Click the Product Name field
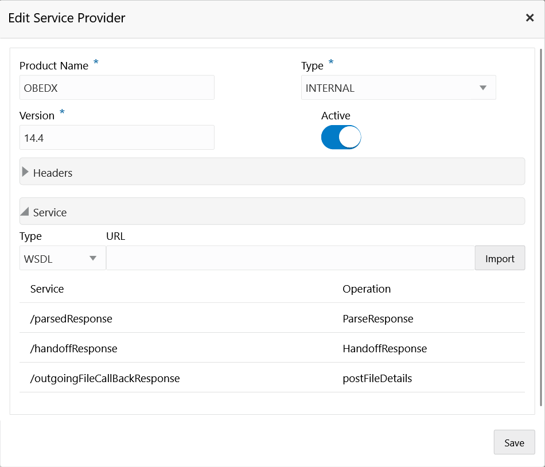This screenshot has height=467, width=545. pyautogui.click(x=116, y=88)
